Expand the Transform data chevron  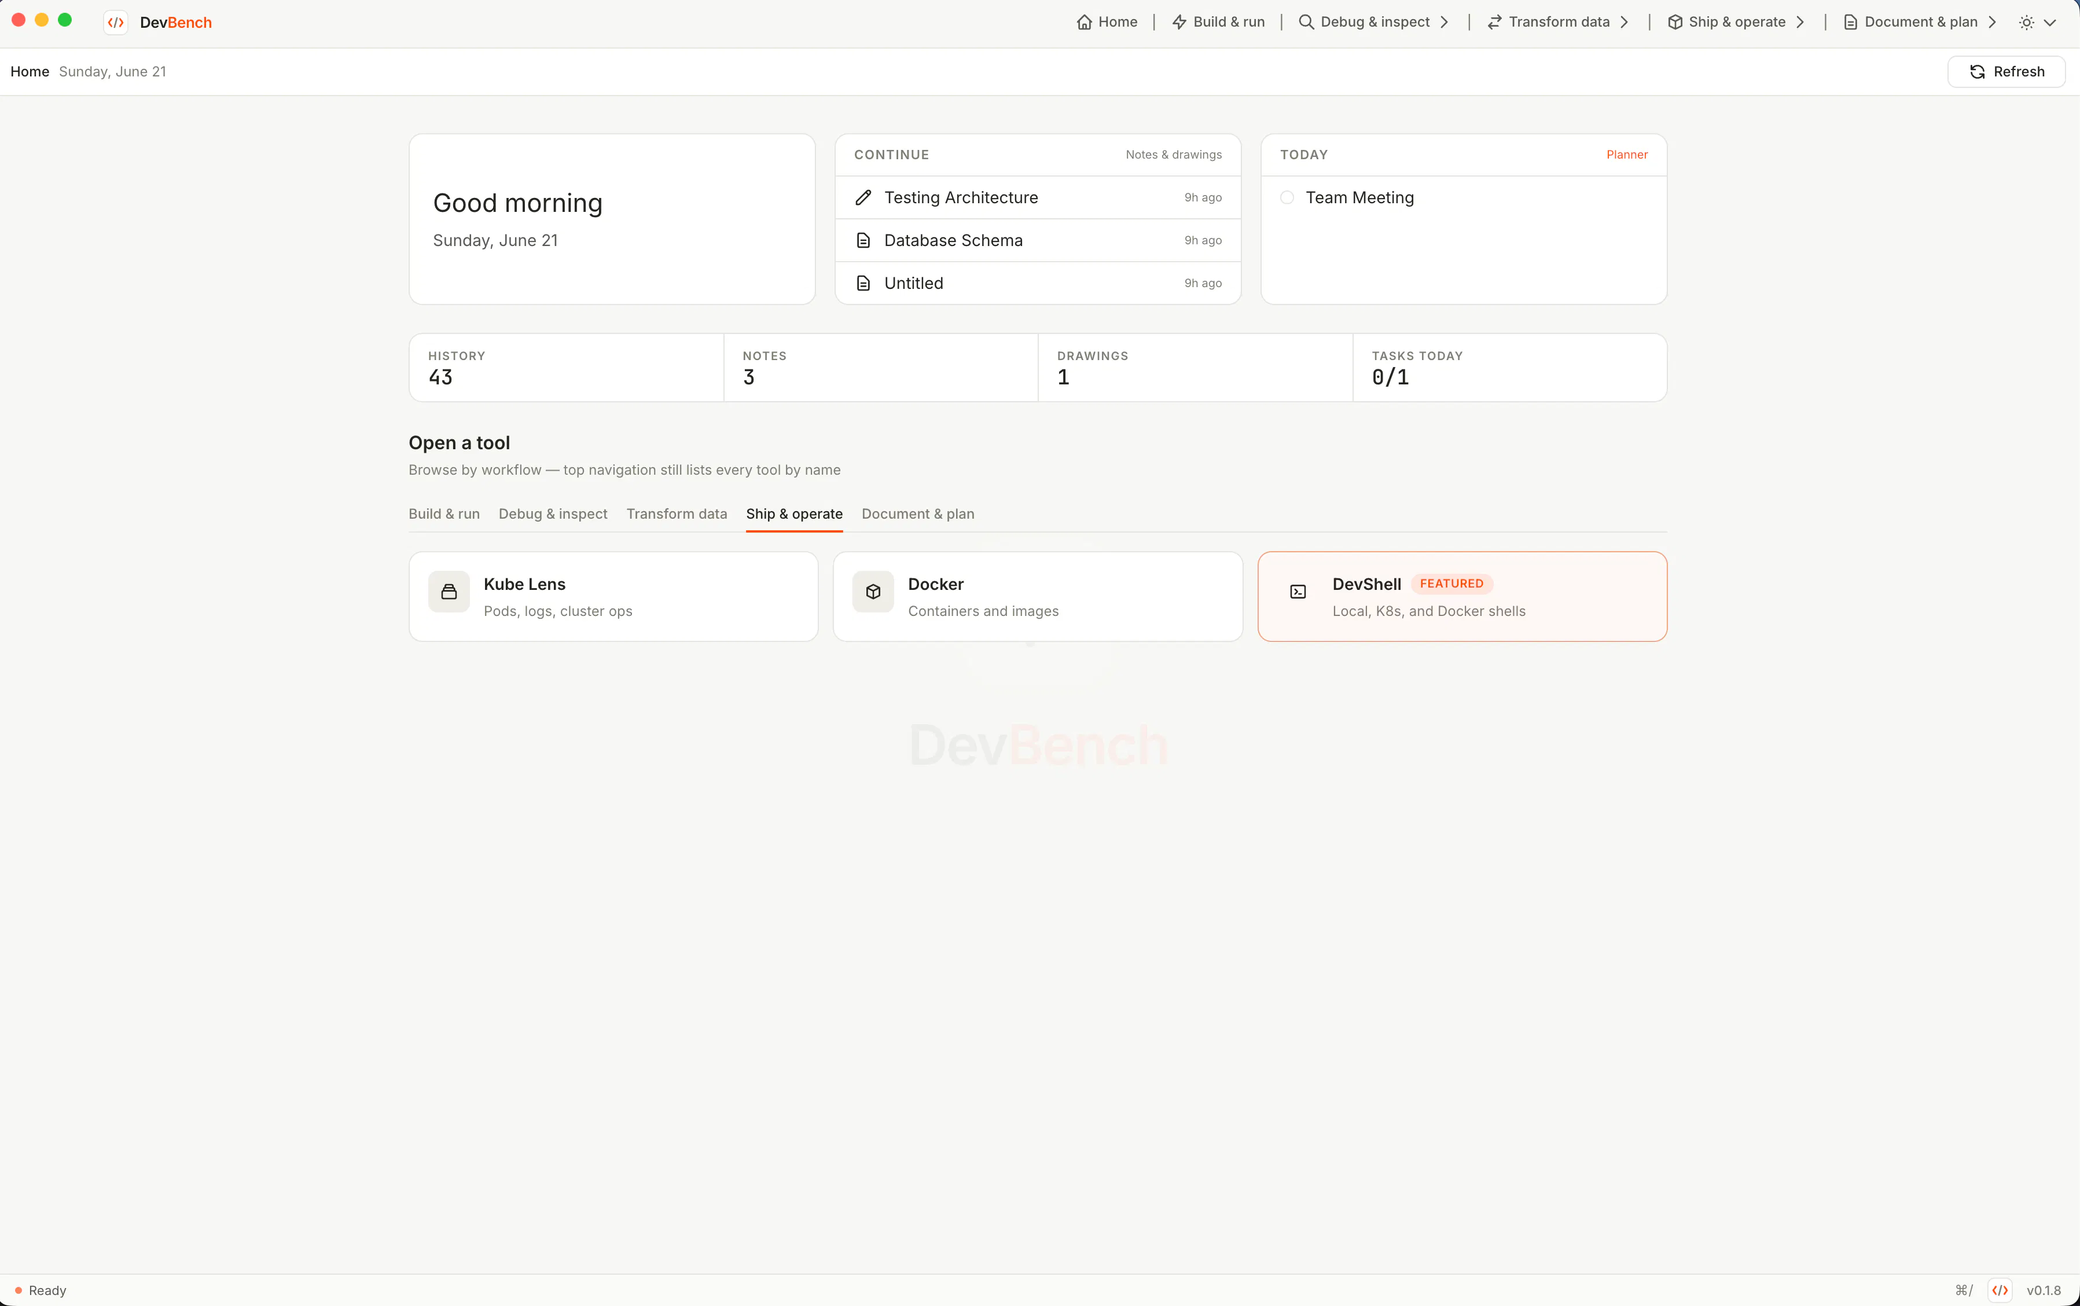[1624, 23]
